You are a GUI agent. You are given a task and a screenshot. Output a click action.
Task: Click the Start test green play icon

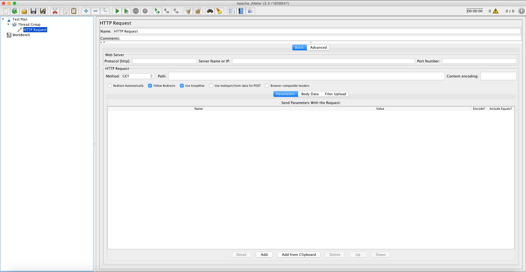[117, 11]
